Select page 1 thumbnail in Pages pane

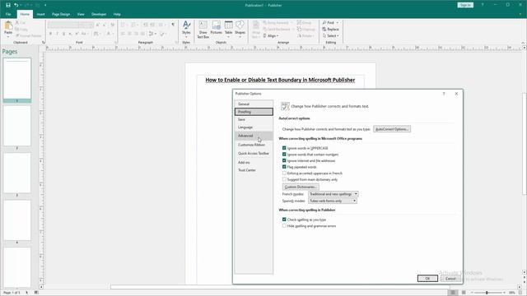(x=17, y=79)
